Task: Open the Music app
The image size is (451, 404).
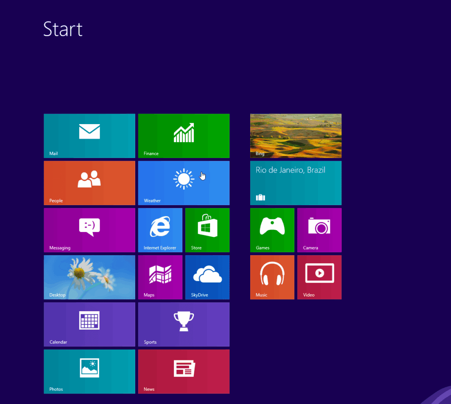Action: click(x=272, y=277)
